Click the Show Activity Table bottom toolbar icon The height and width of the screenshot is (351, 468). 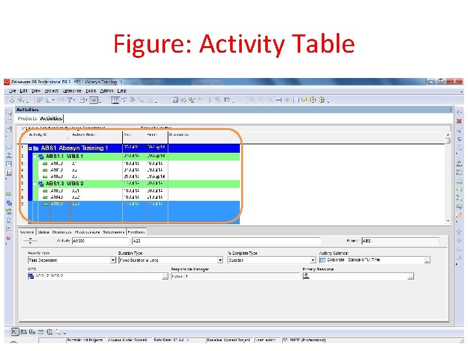tap(15, 331)
